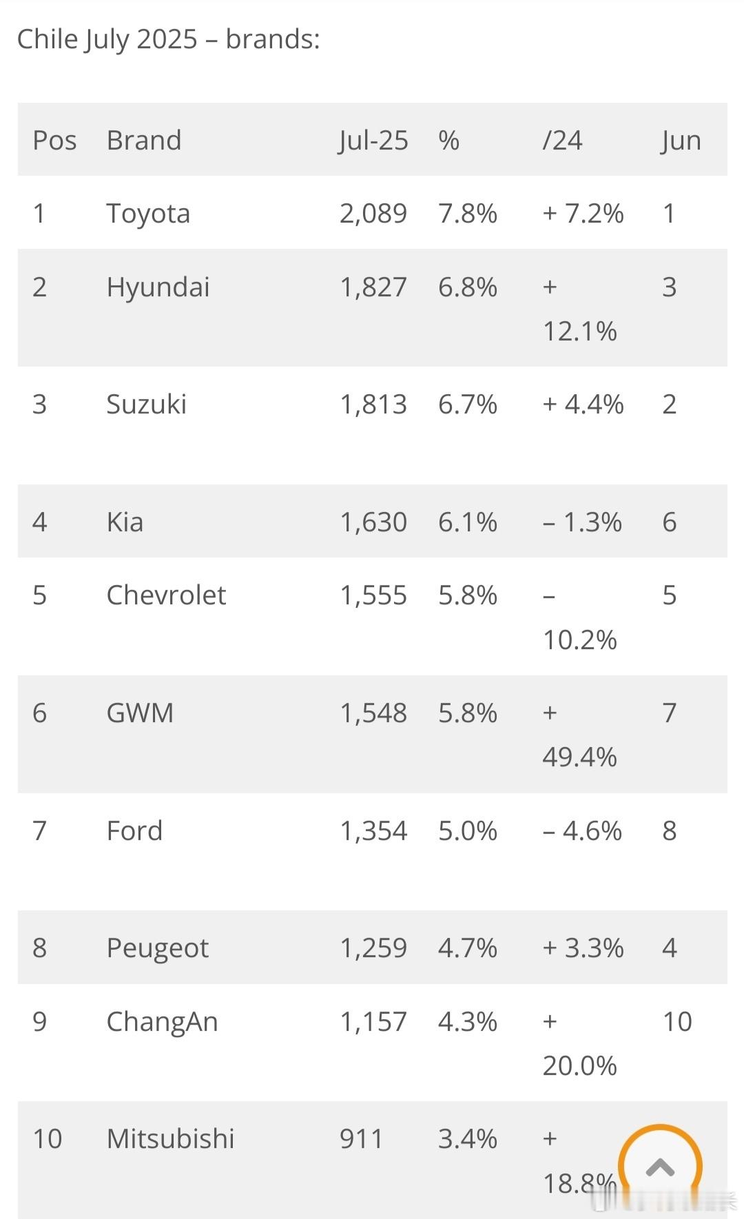Select the Toyota brand cell
This screenshot has height=1219, width=744.
click(x=148, y=213)
